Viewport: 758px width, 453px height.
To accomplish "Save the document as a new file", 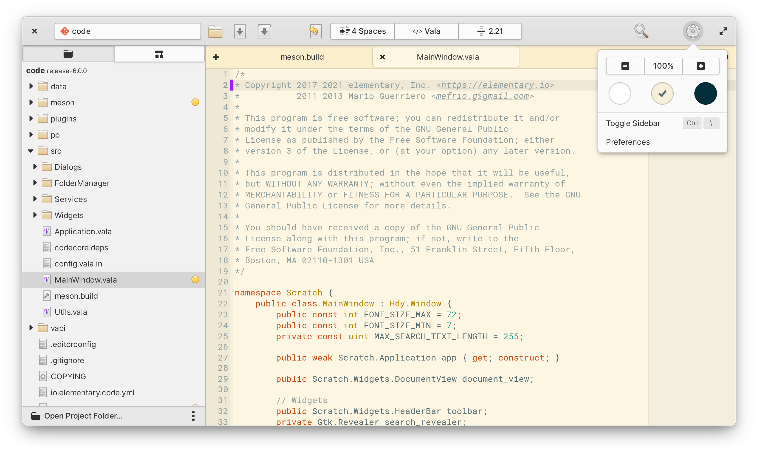I will pos(264,31).
